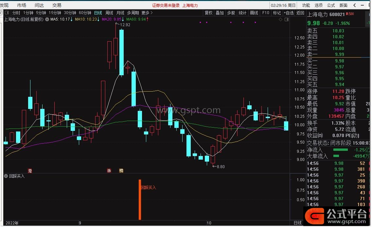Expand the 更多 > period options
372x227 pixels.
(147, 13)
